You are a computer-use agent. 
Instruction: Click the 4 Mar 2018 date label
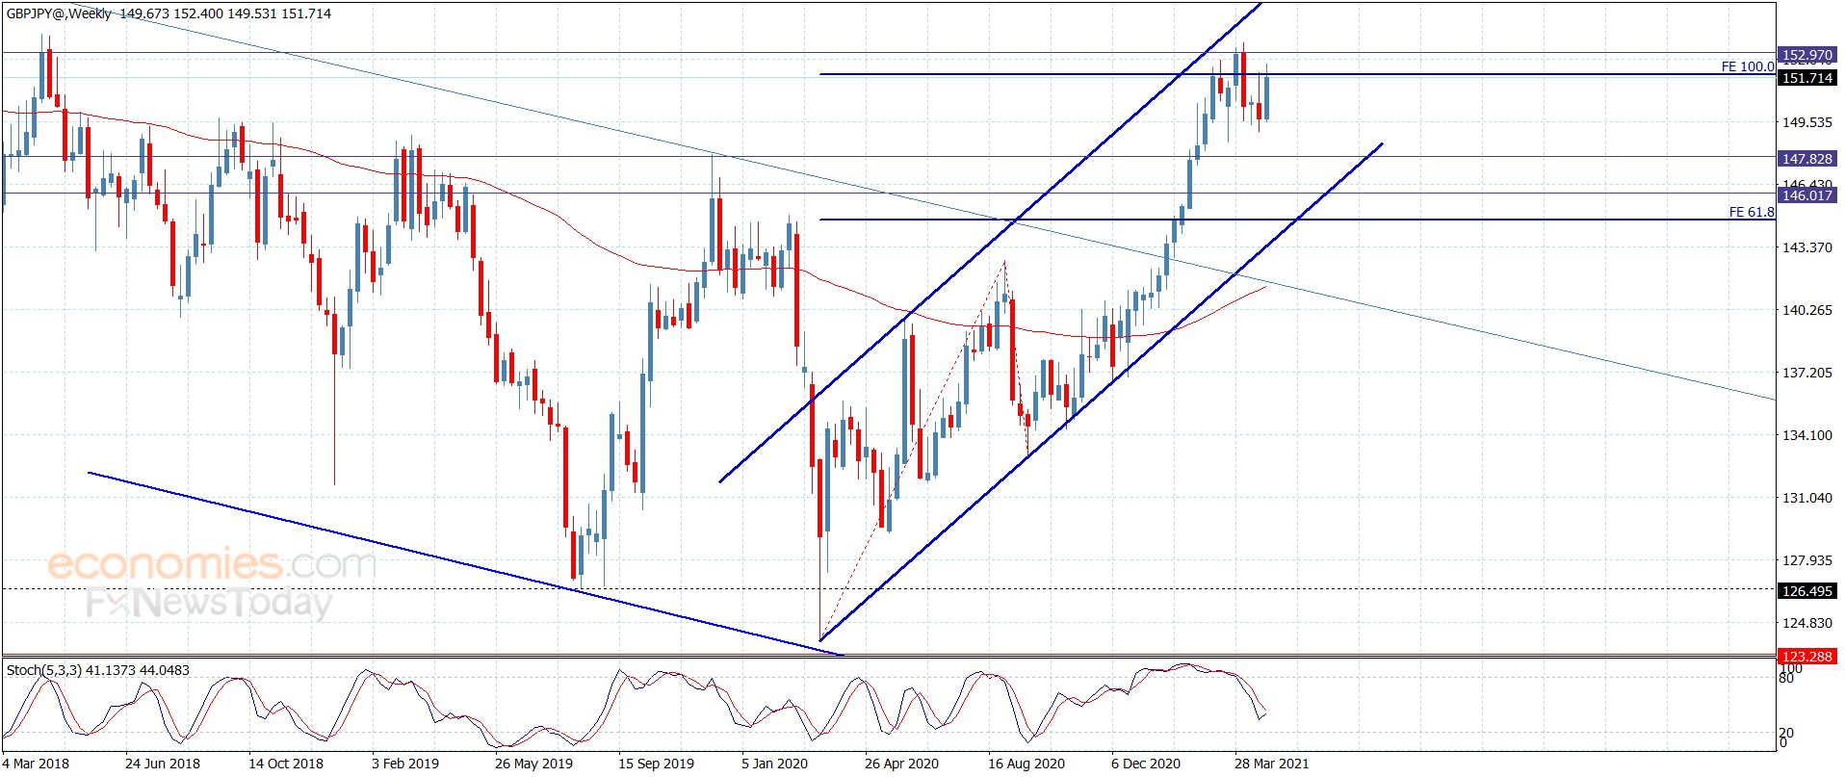tap(36, 764)
